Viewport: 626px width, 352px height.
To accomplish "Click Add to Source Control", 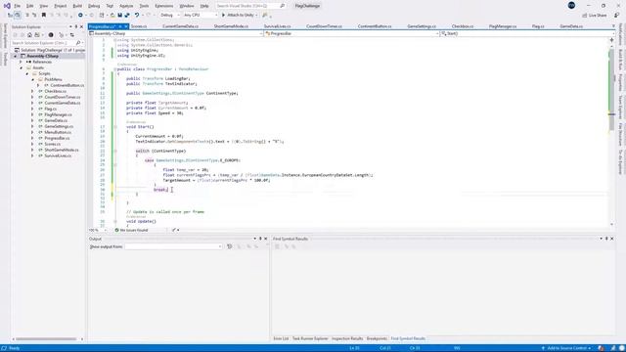I will 566,348.
